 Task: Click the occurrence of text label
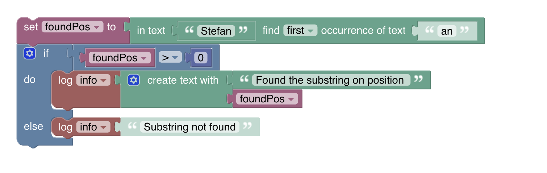(x=363, y=31)
